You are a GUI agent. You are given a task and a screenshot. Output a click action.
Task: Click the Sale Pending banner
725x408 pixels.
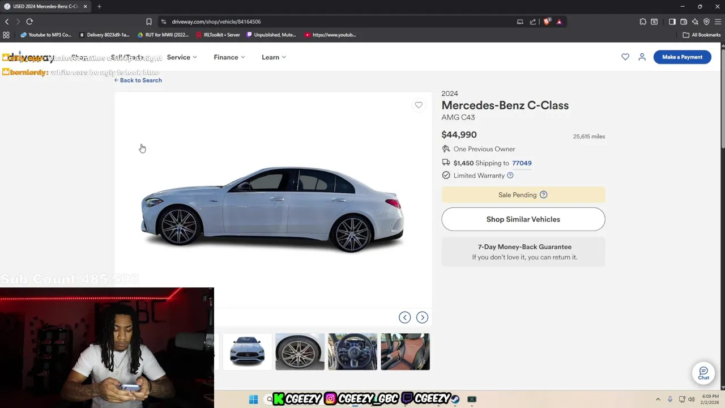[523, 195]
